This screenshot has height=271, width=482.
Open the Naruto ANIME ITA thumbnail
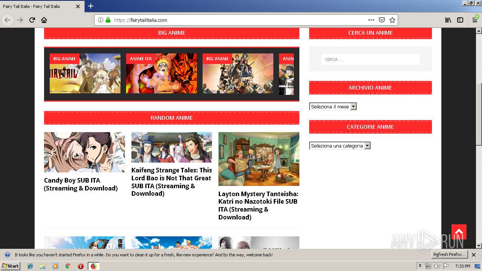(x=162, y=73)
